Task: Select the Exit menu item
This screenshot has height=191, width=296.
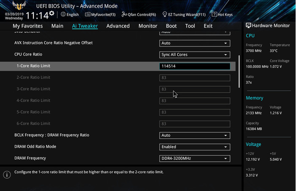Action: click(208, 26)
